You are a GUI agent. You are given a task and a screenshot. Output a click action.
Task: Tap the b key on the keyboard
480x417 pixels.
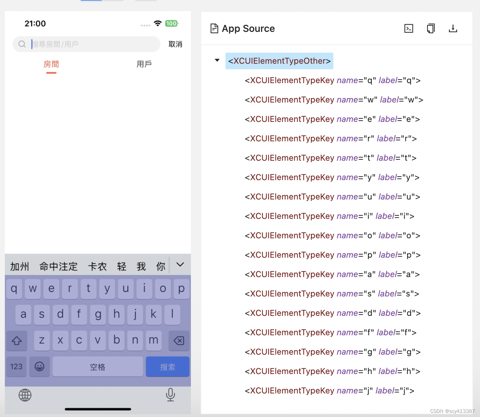117,340
